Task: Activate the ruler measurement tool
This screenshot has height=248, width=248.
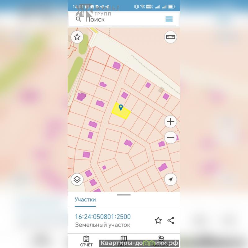Action: point(170,37)
